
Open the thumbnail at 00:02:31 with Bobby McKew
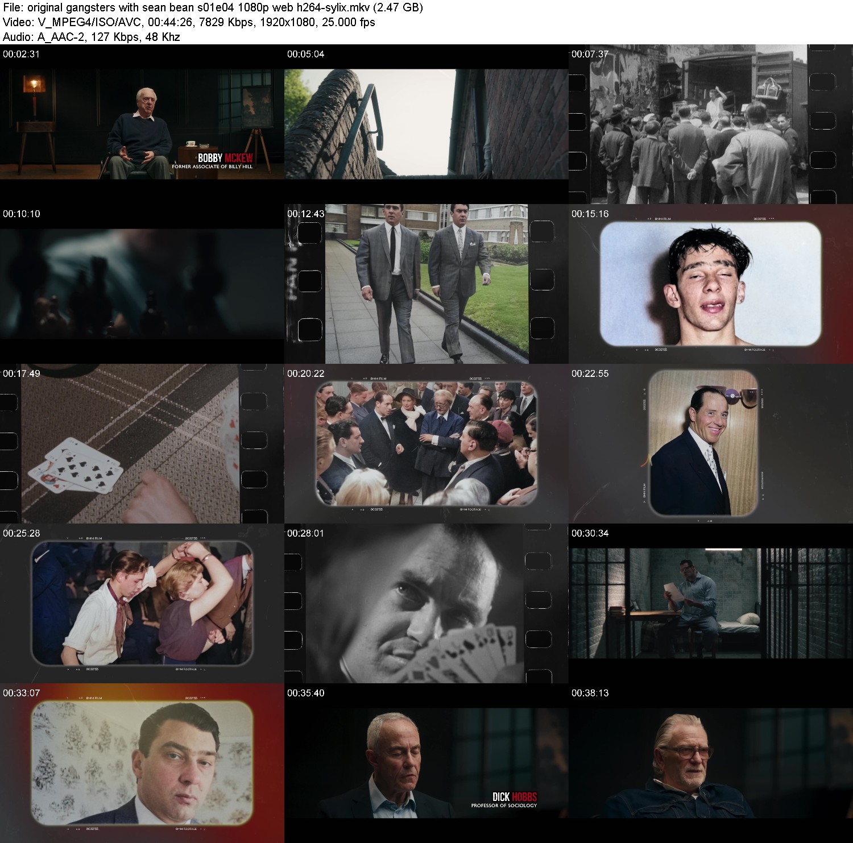coord(142,124)
